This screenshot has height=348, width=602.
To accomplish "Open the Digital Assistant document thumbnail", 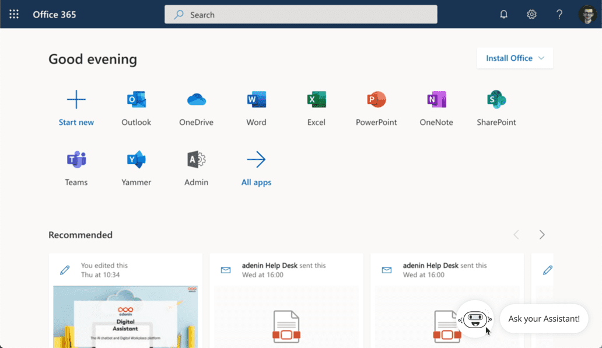I will pyautogui.click(x=125, y=316).
